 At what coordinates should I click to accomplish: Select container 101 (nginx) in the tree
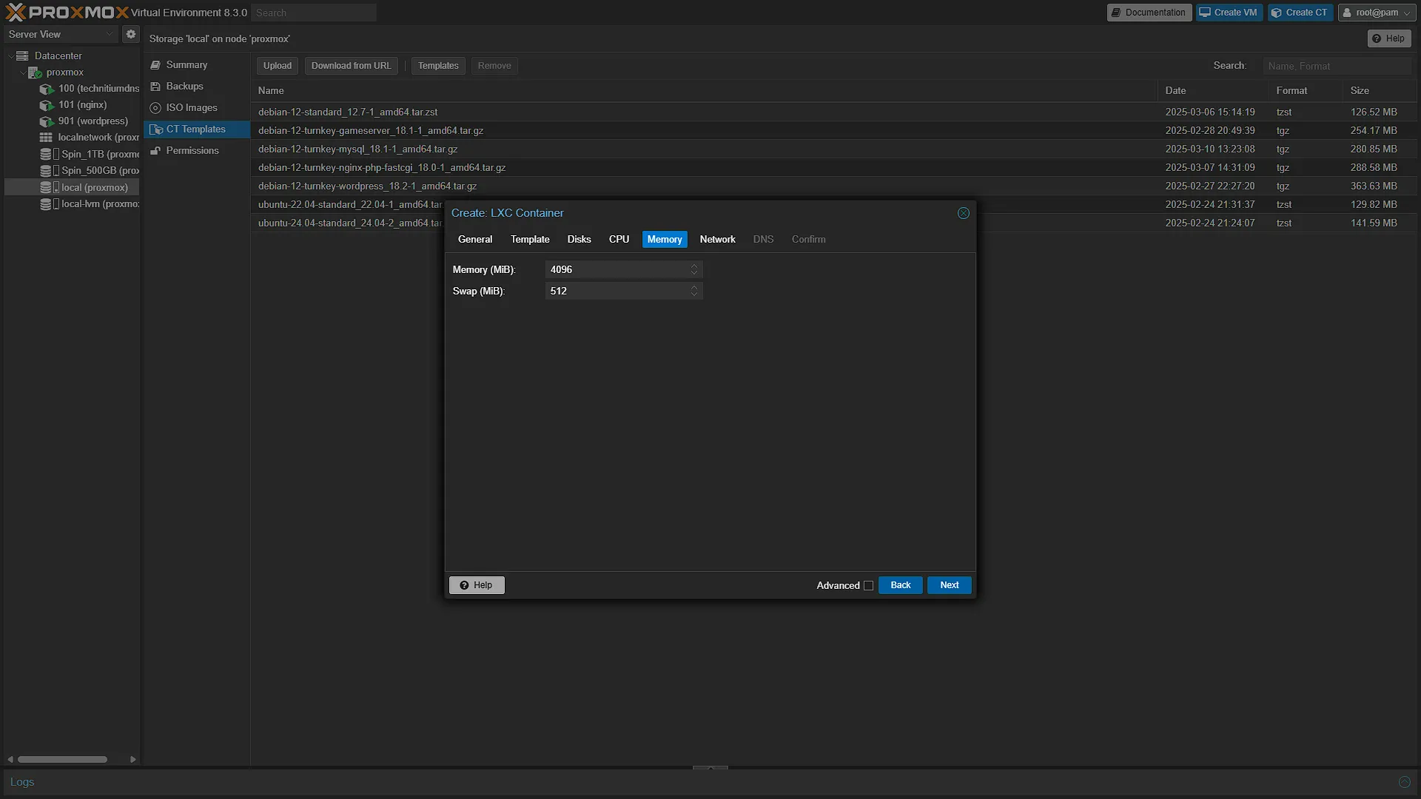click(74, 105)
